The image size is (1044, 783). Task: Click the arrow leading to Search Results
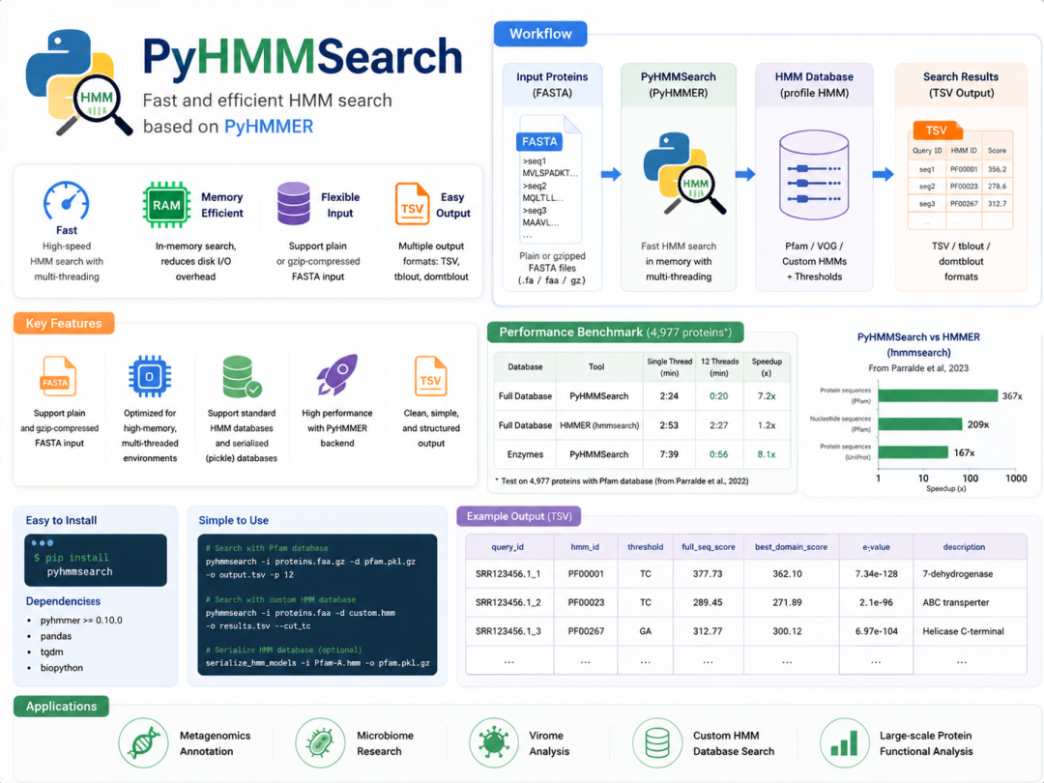coord(883,174)
